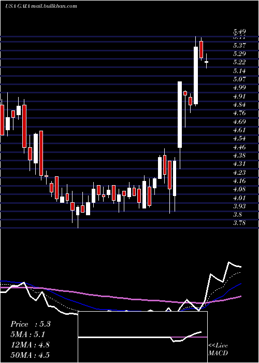Click the 4.31 price axis label
Screen dimensions: 259x363
click(x=239, y=164)
